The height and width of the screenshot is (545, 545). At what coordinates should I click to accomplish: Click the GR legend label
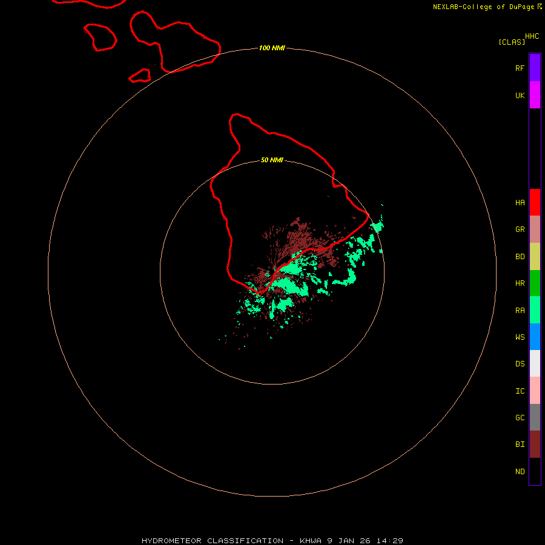(x=520, y=230)
